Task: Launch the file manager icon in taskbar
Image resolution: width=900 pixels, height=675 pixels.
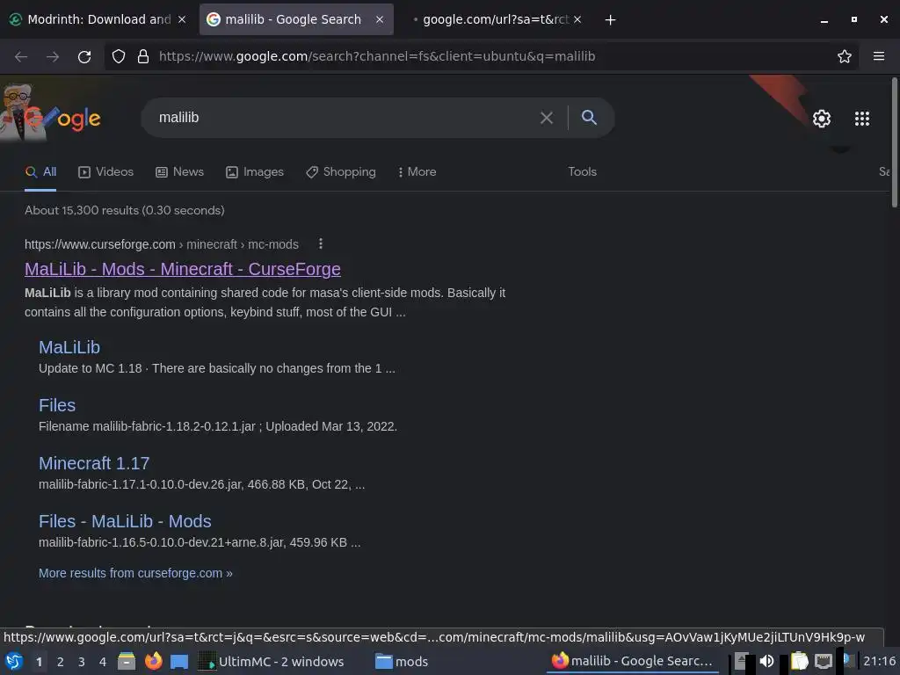Action: [127, 661]
